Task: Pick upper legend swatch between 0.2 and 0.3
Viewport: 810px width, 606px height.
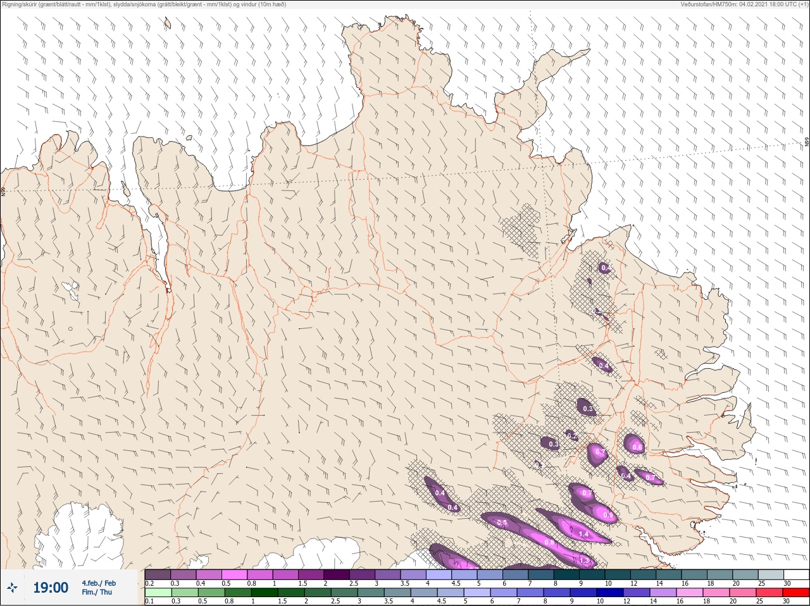Action: click(x=158, y=574)
